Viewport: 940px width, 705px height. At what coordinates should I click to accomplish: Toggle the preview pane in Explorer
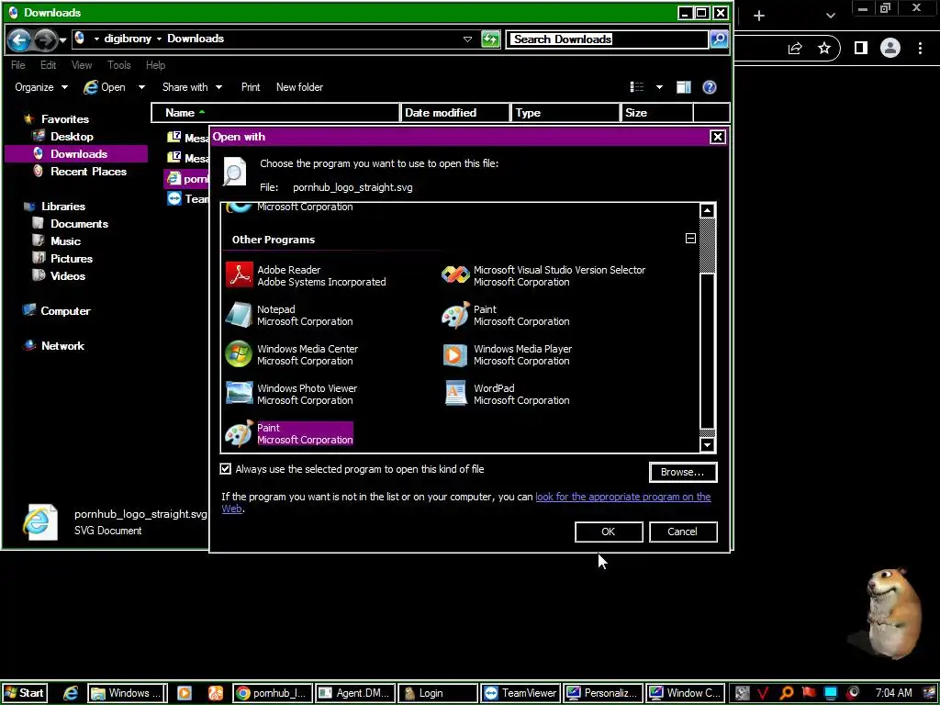click(683, 87)
